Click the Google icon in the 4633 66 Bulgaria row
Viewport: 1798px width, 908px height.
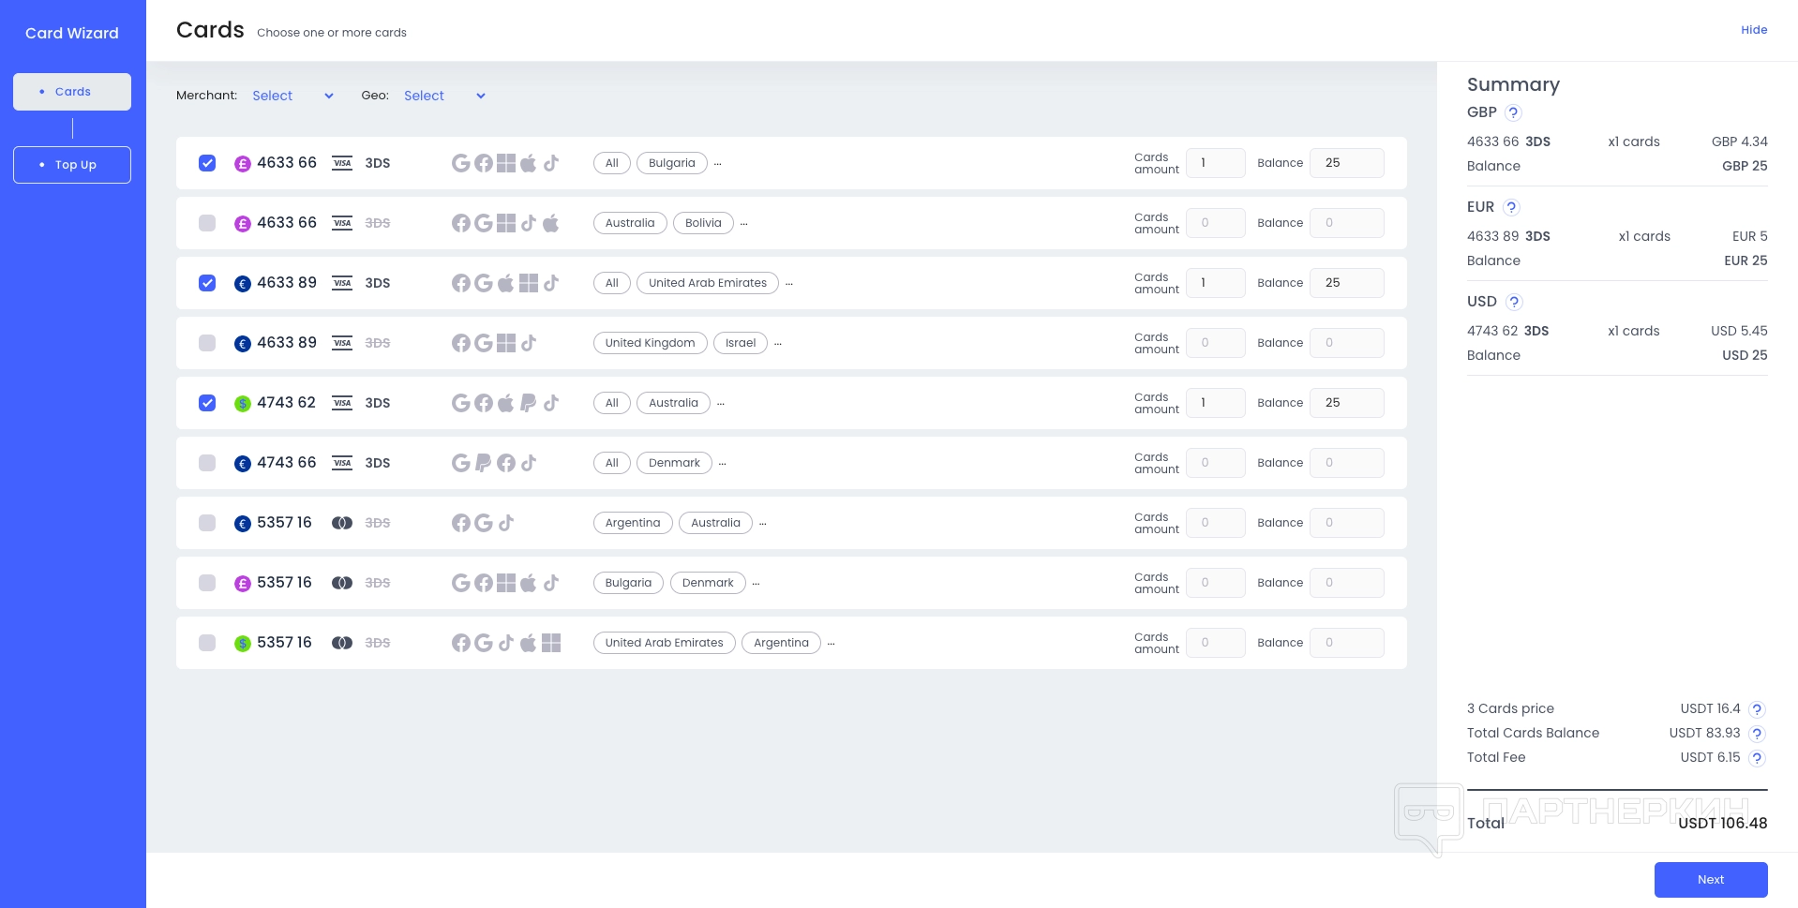coord(461,163)
